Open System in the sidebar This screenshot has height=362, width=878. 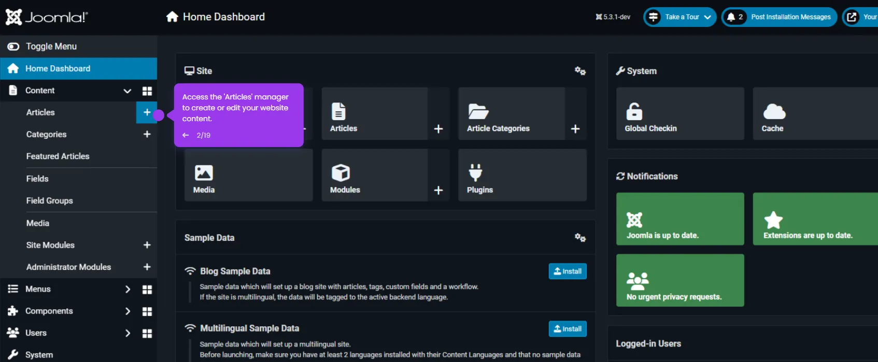pos(39,355)
